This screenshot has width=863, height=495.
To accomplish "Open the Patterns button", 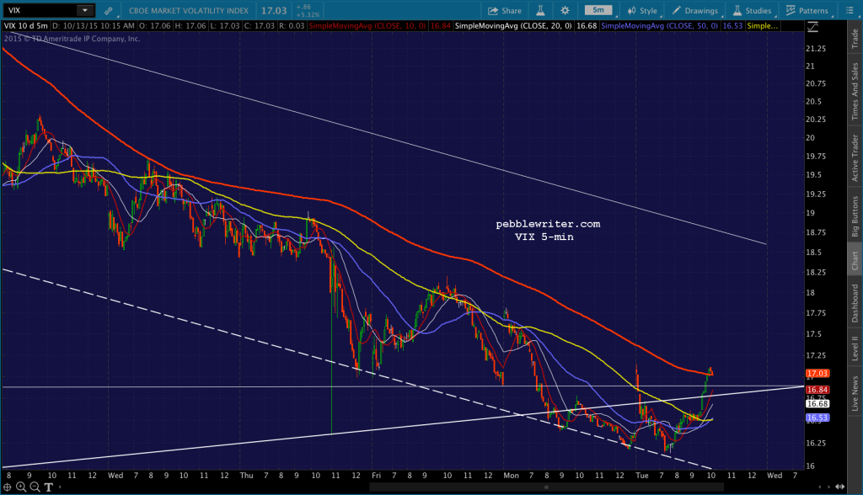I will pos(807,10).
